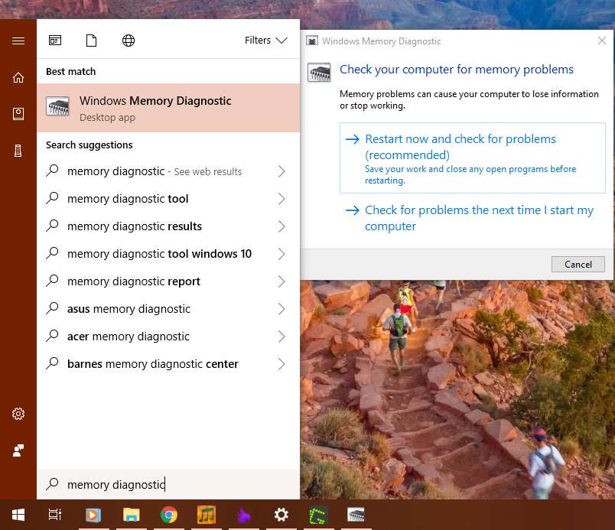
Task: Open File Explorer from the taskbar
Action: click(x=132, y=515)
